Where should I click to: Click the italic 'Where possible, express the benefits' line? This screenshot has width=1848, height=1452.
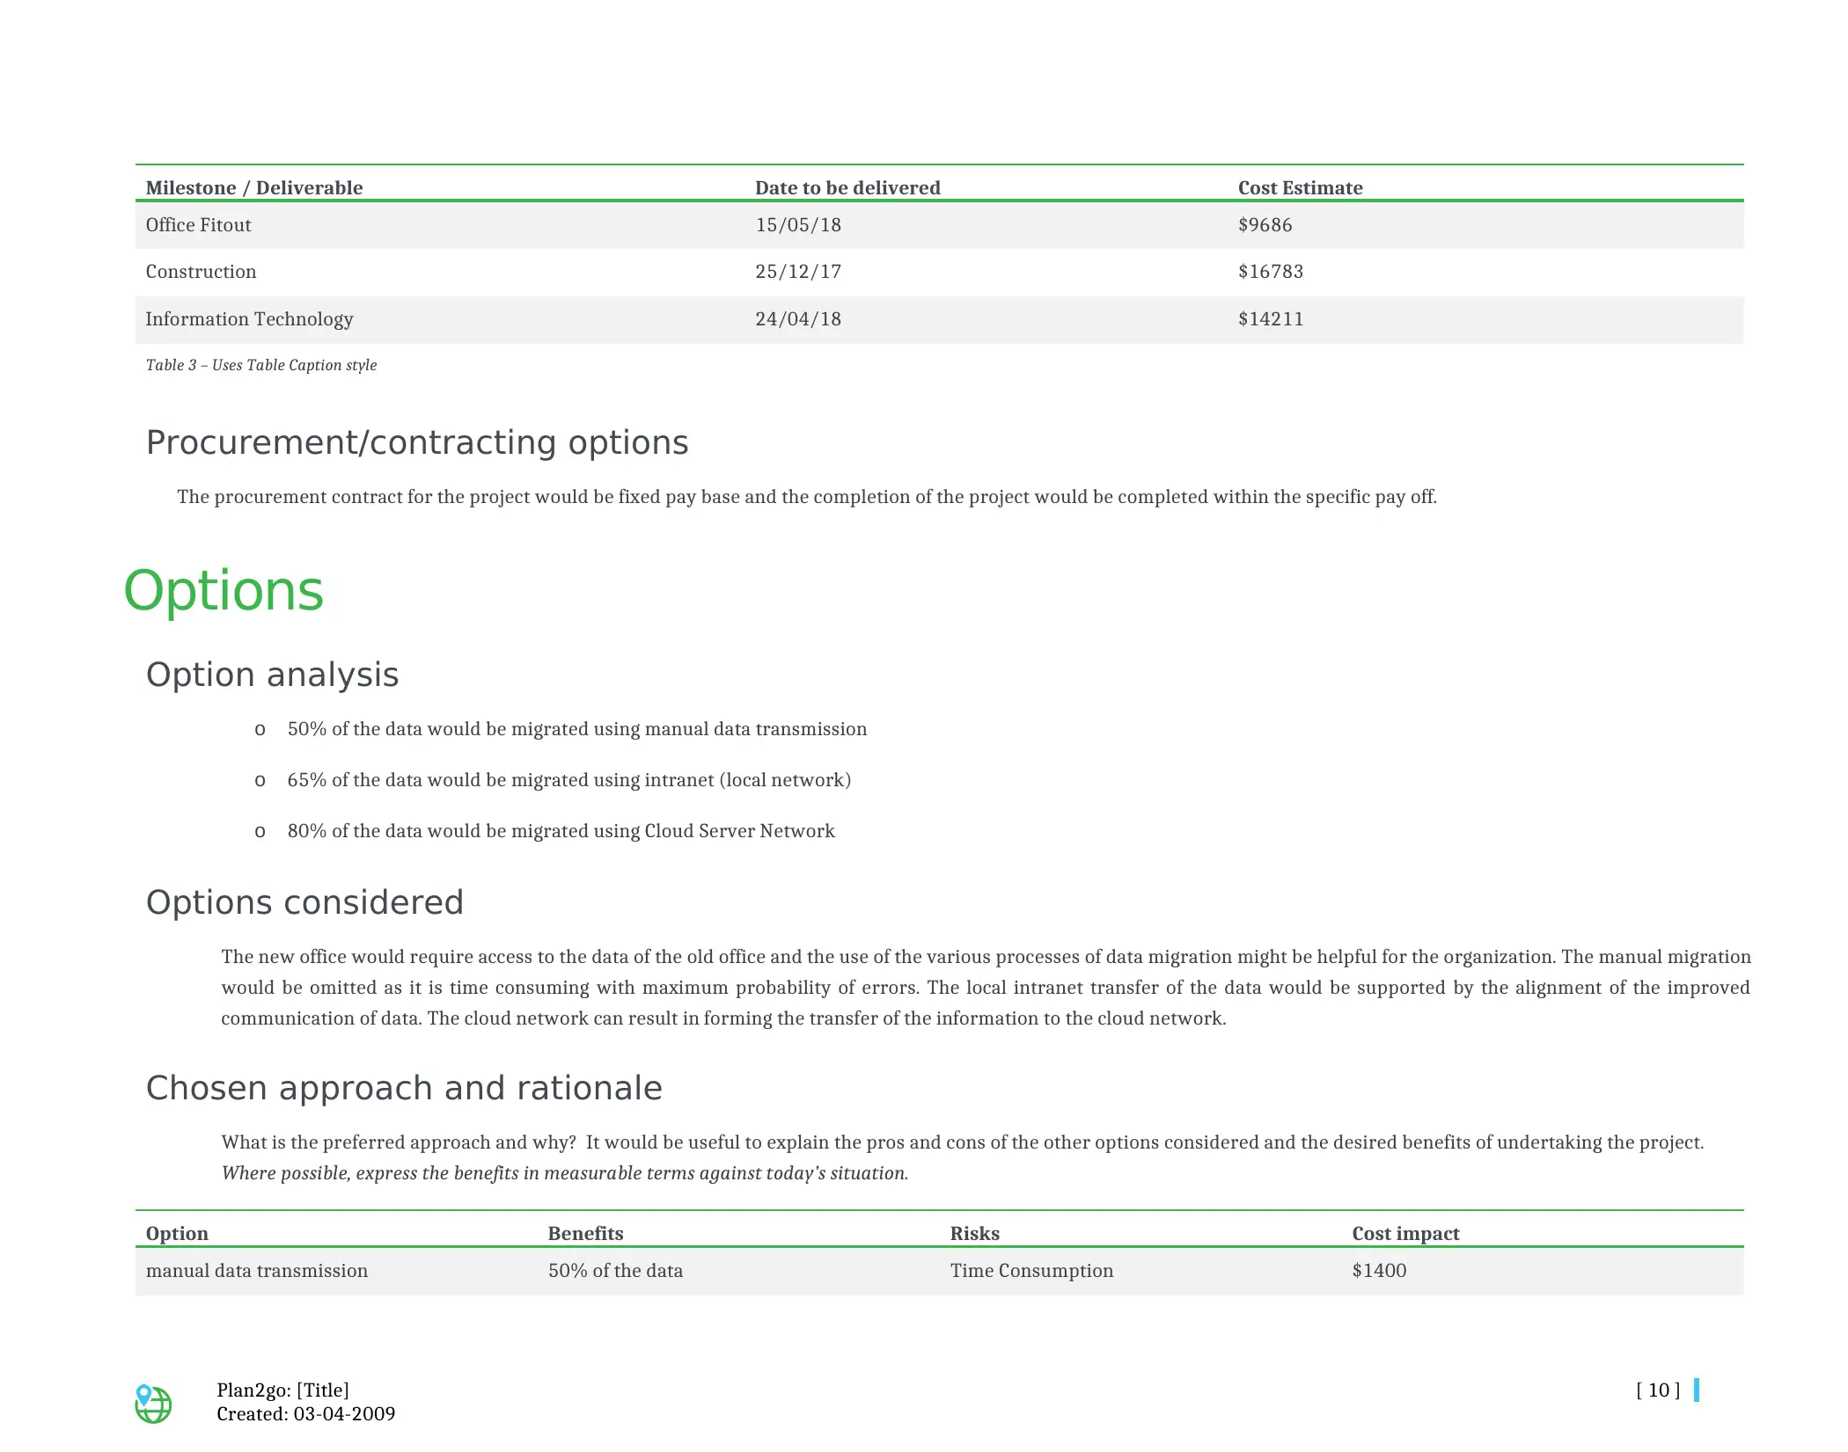564,1173
